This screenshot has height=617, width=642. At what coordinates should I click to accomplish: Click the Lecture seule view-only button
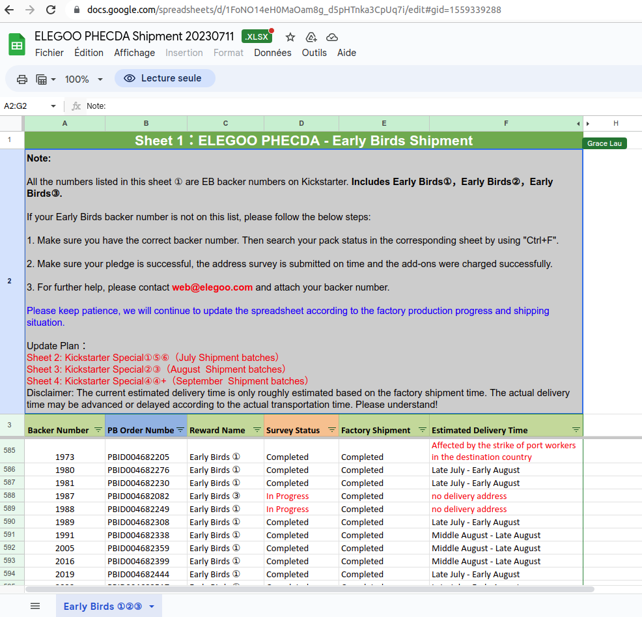tap(165, 78)
